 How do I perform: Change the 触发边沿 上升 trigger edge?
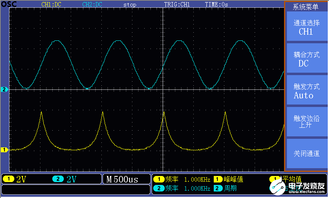307,122
